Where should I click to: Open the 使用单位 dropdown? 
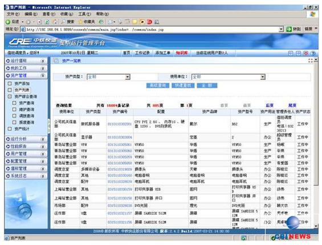pyautogui.click(x=229, y=77)
